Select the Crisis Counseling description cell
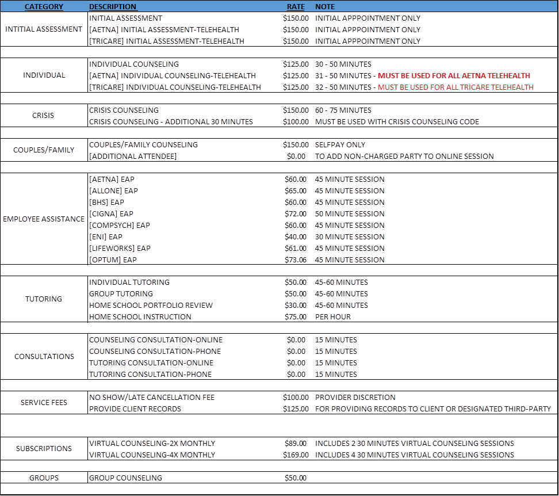559x496 pixels. pos(124,110)
